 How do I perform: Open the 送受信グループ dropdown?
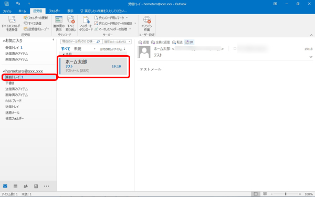36,29
